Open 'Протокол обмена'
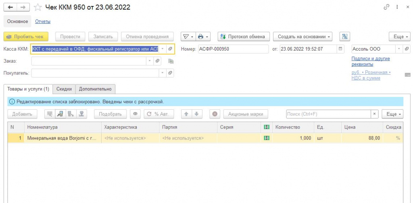The height and width of the screenshot is (203, 413). click(244, 37)
